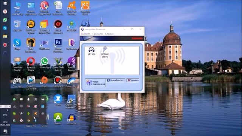Screen dimensions: 242x136
Task: Open the Audacity desktop shortcut
Action: [x=71, y=119]
